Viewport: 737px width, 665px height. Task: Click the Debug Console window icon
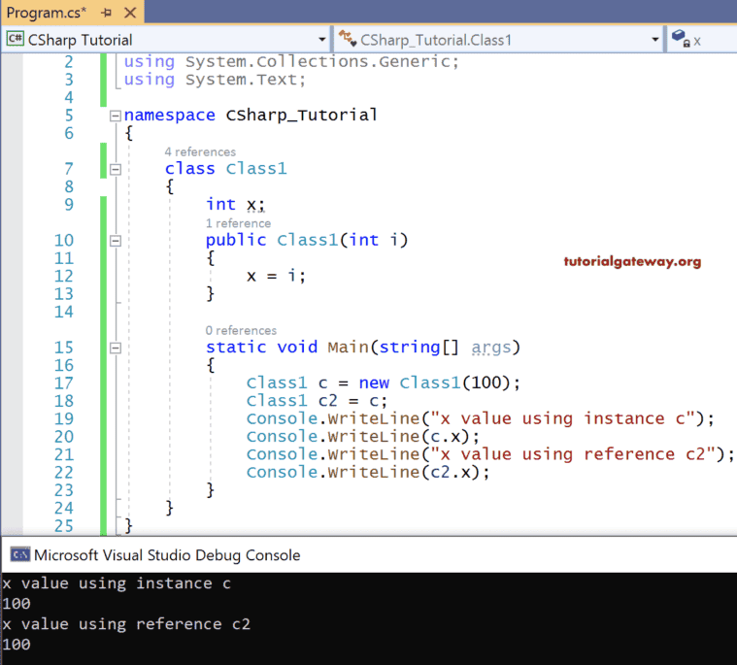click(18, 555)
